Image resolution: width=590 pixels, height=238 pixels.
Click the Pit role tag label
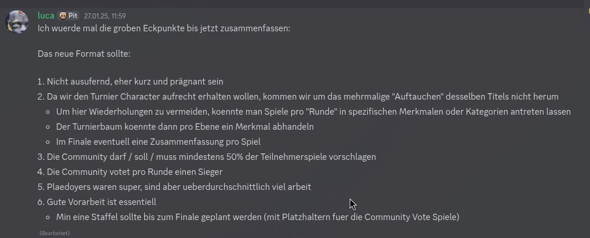click(x=73, y=16)
